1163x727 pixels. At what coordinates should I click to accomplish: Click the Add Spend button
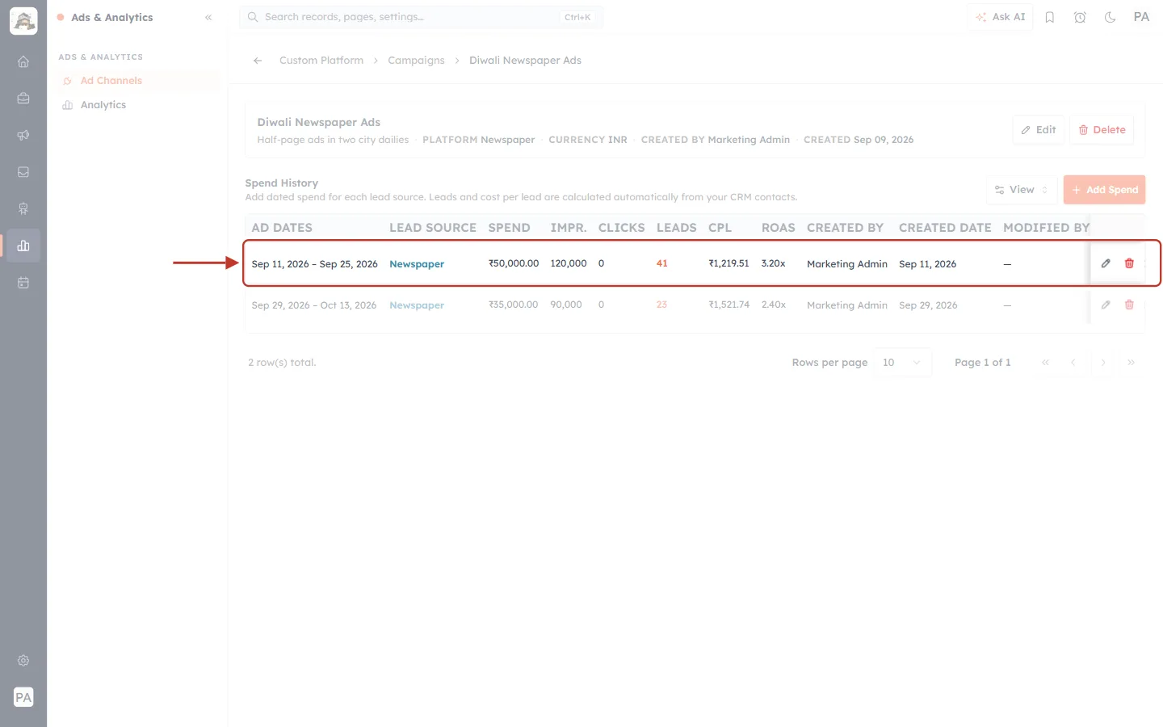pyautogui.click(x=1104, y=190)
